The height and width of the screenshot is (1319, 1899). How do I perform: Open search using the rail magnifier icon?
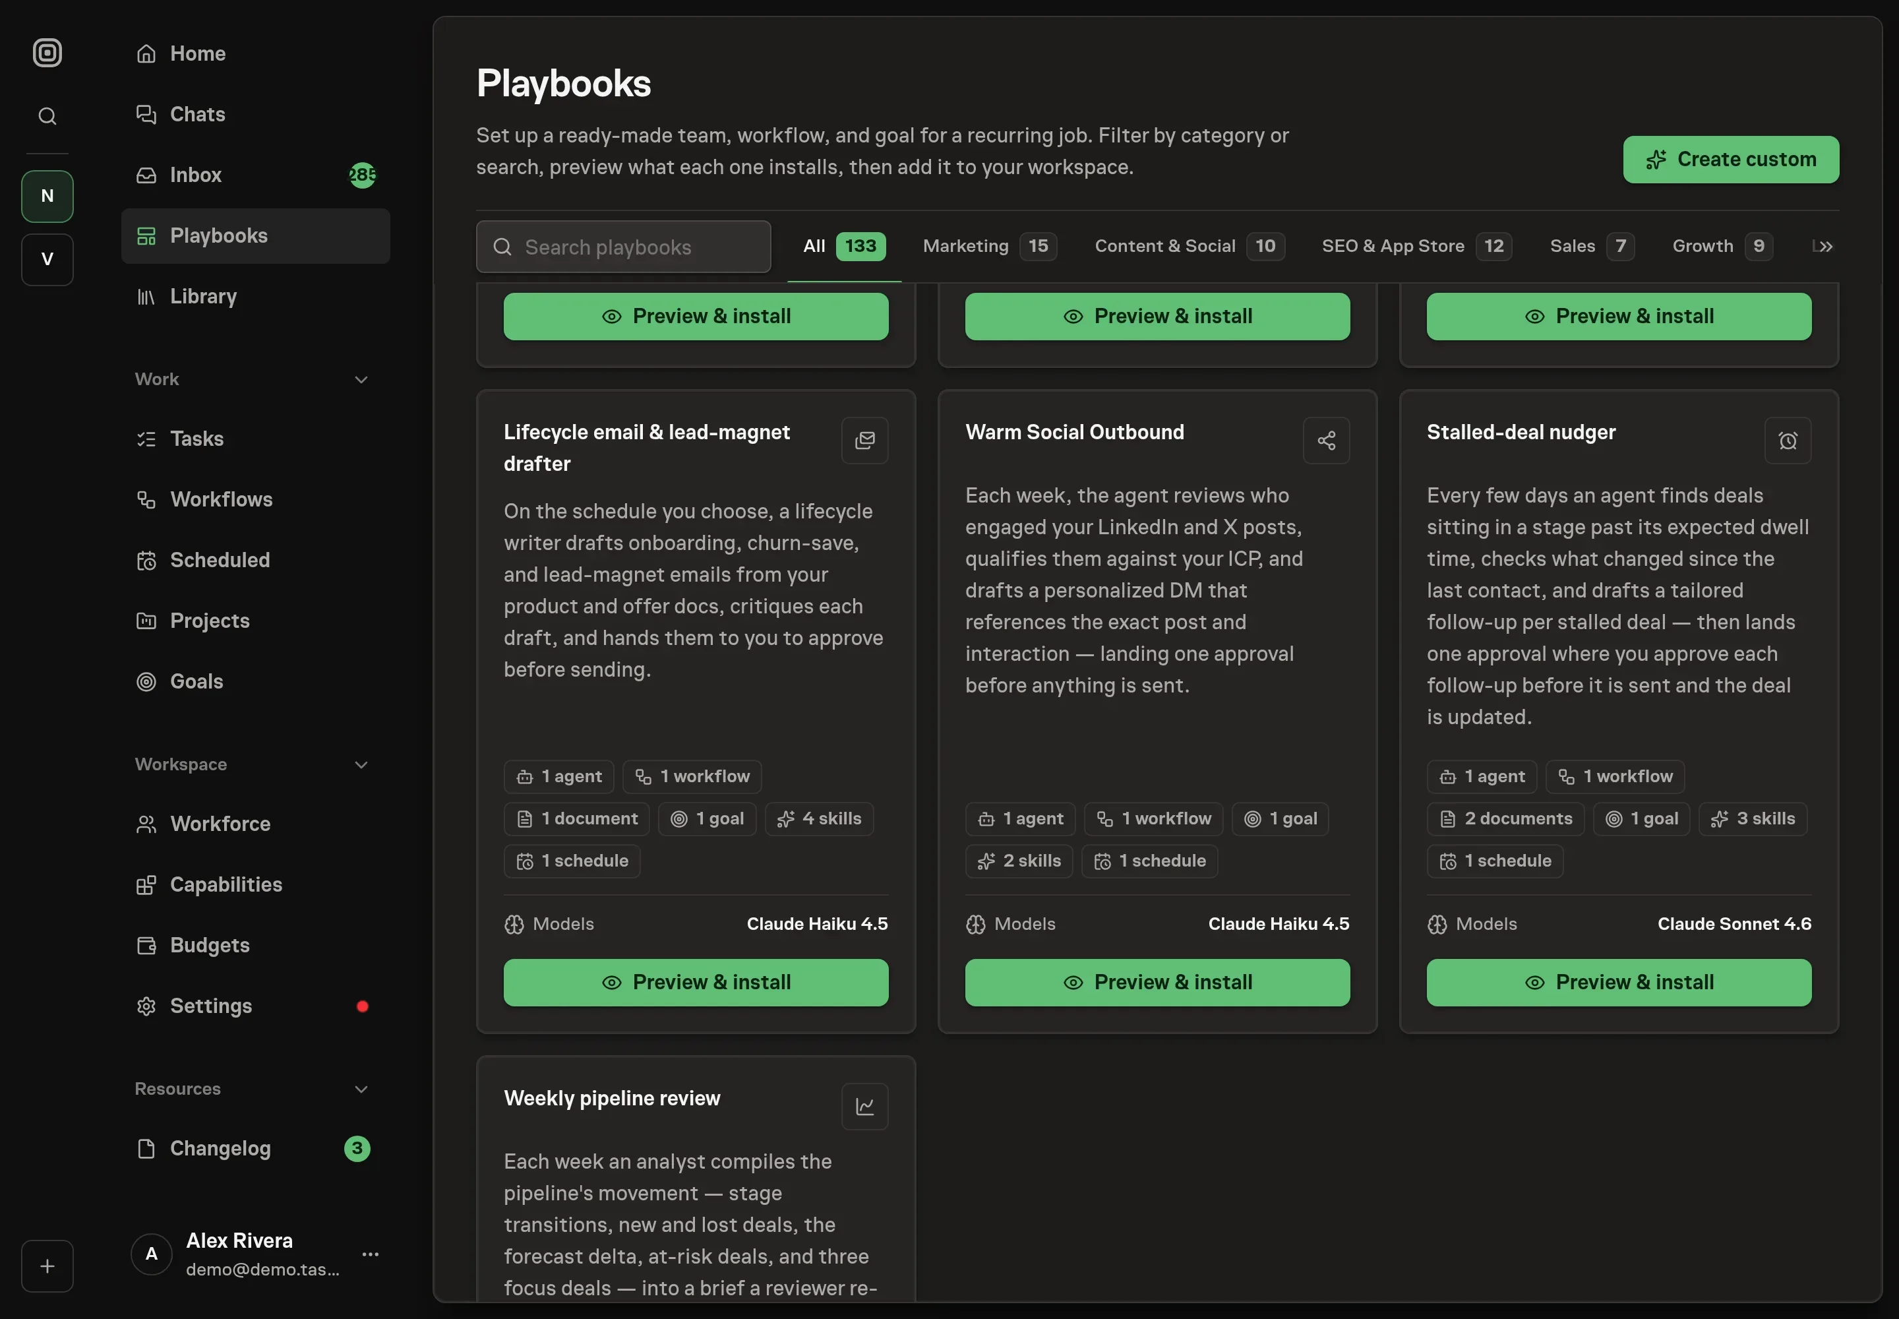[x=47, y=115]
